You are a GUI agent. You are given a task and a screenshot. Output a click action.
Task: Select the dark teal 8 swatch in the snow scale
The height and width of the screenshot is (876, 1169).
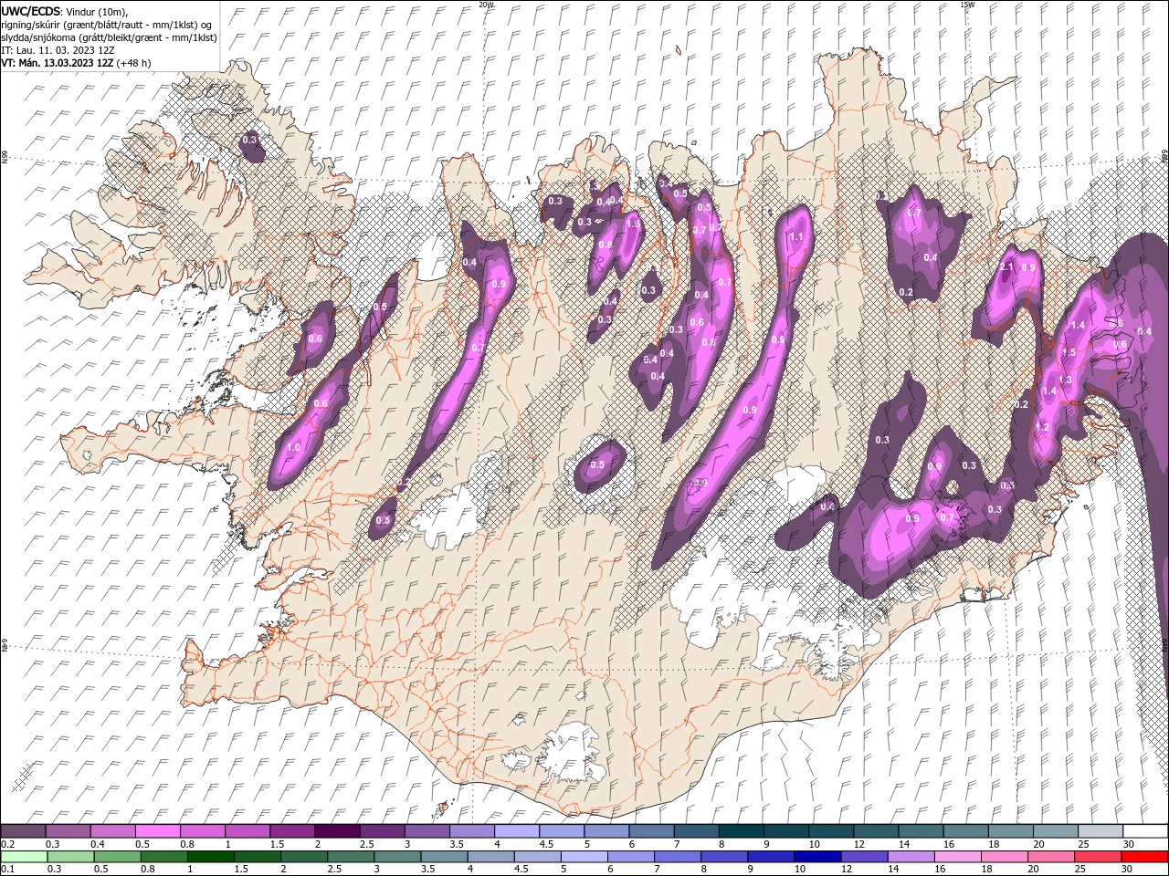pos(742,831)
